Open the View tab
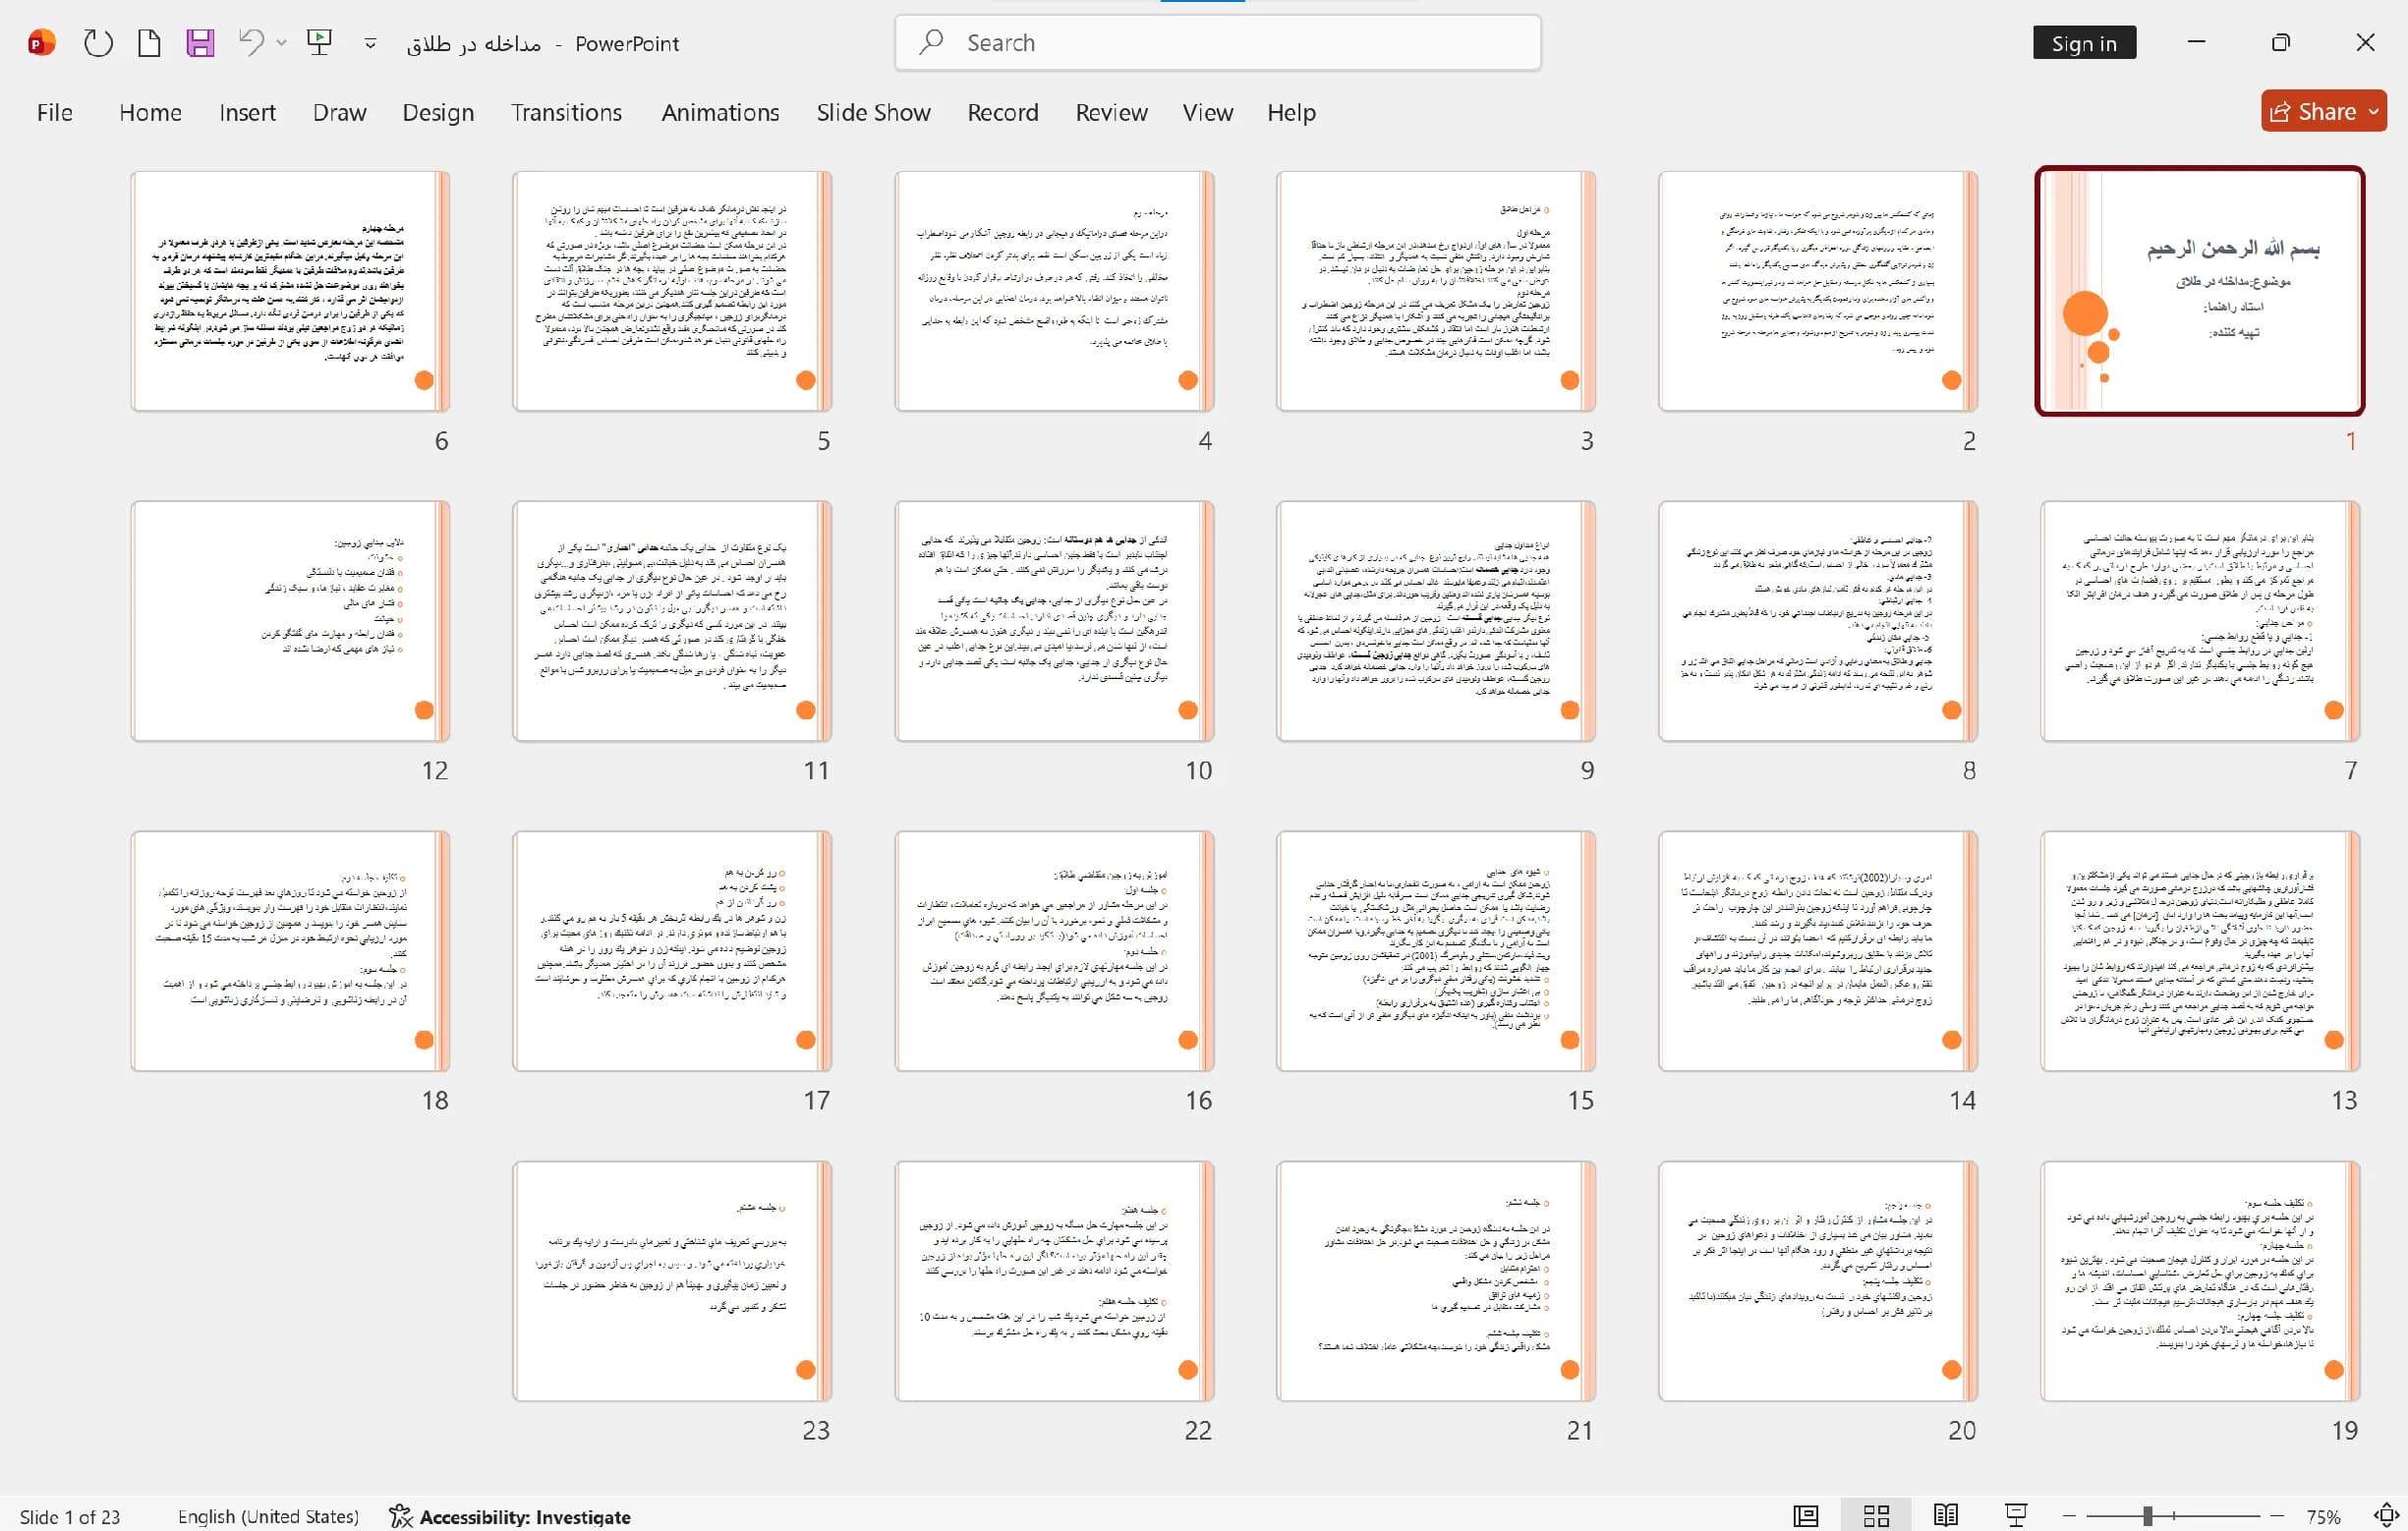The width and height of the screenshot is (2408, 1531). [x=1208, y=112]
